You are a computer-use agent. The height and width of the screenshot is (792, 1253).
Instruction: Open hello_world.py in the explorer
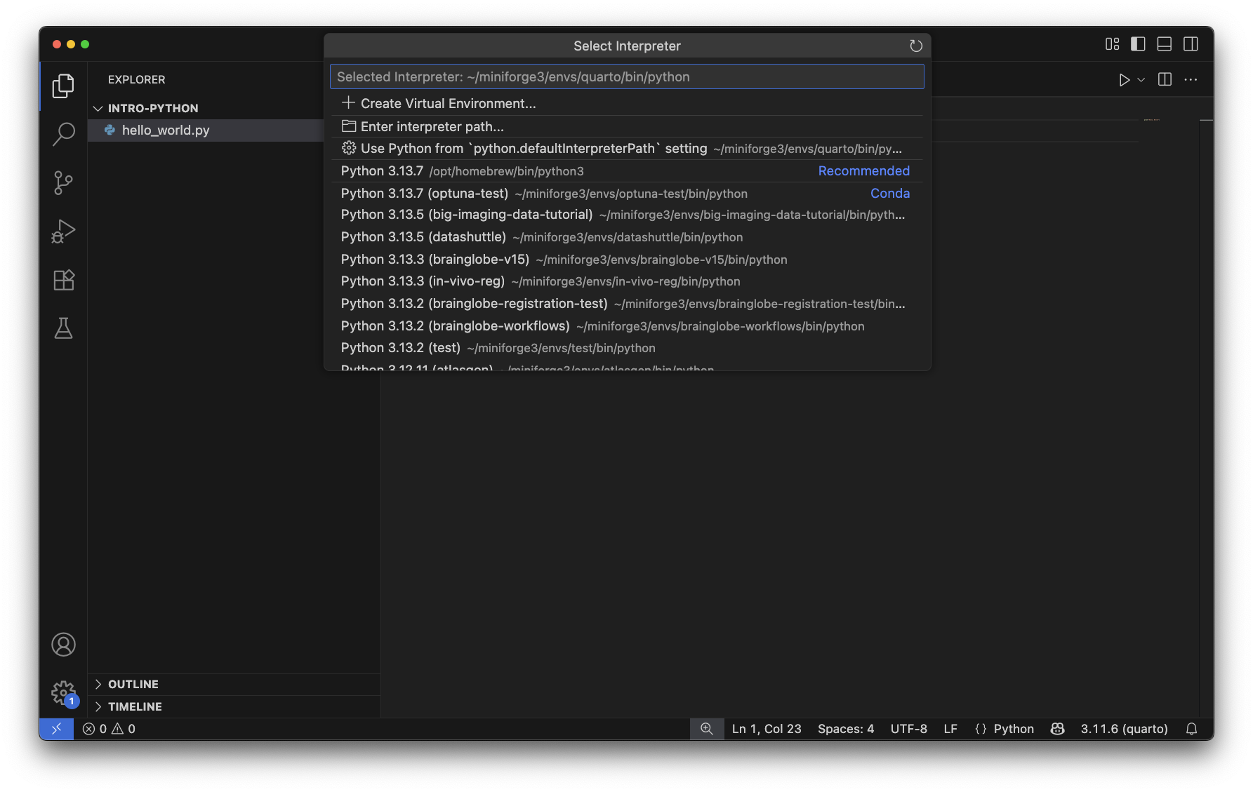point(166,130)
